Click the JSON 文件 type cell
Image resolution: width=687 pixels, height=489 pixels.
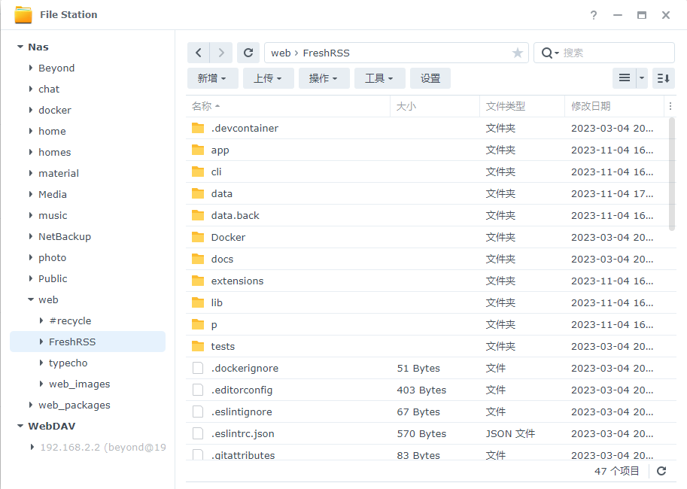(510, 433)
